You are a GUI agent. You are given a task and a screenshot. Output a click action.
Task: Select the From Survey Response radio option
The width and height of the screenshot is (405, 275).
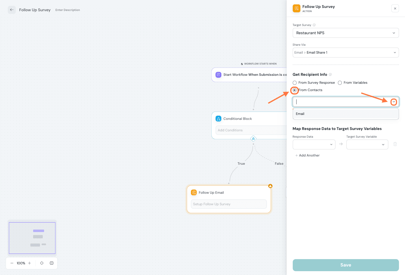coord(295,83)
